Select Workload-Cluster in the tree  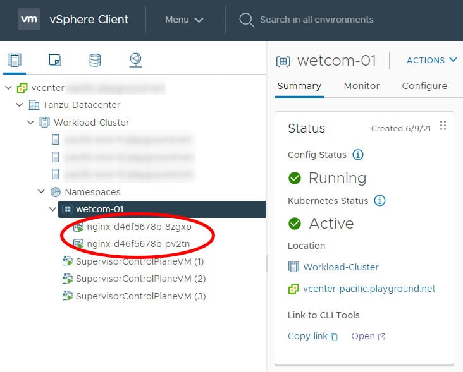click(x=92, y=123)
